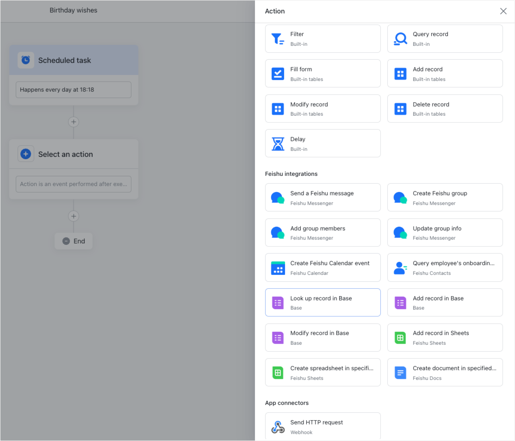
Task: Click plus connector below Scheduled task
Action: (x=74, y=122)
